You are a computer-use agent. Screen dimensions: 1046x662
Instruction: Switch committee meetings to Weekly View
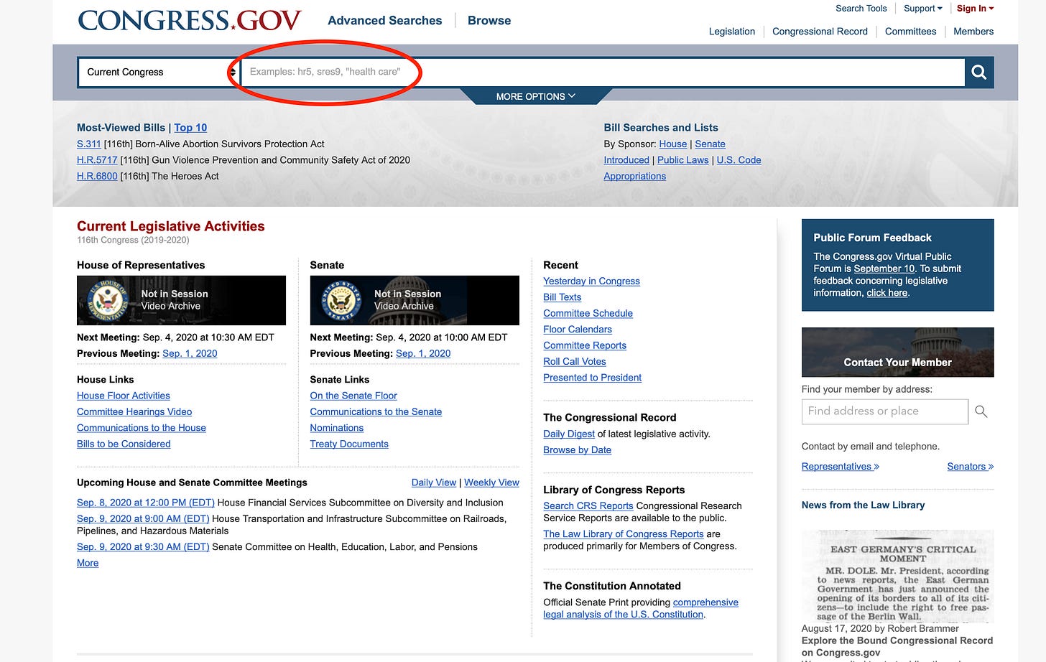pyautogui.click(x=491, y=482)
